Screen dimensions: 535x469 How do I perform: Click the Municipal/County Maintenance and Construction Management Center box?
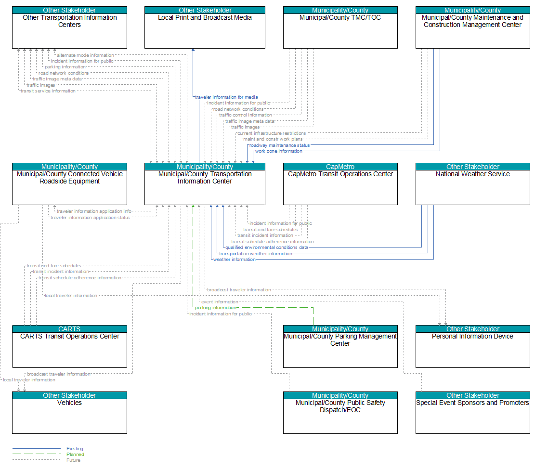coord(472,27)
